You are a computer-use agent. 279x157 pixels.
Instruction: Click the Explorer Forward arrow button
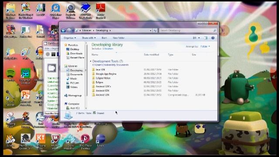click(x=69, y=31)
